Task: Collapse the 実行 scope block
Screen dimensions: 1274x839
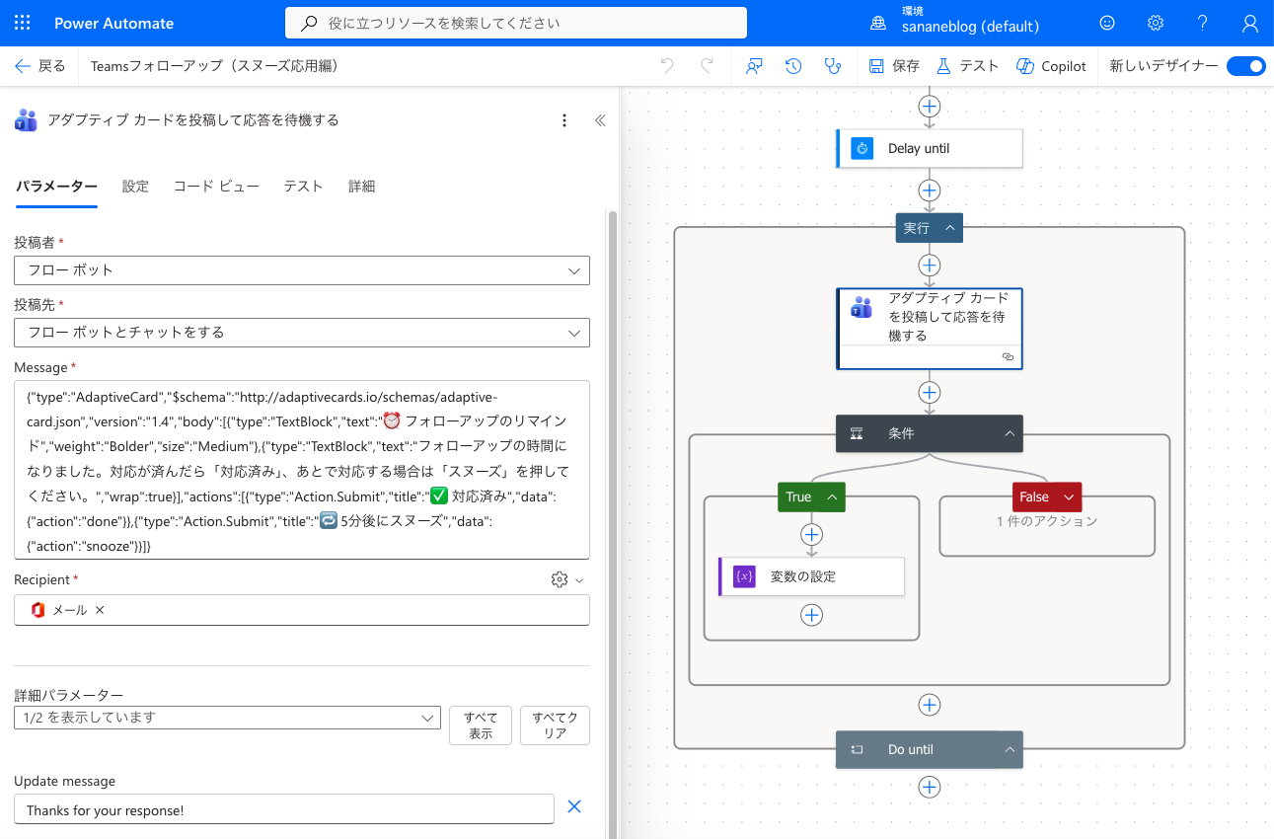Action: [x=950, y=228]
